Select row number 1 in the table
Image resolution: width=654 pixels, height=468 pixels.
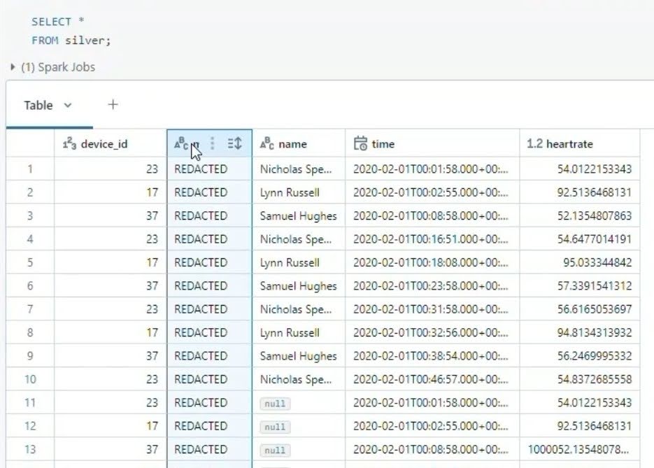point(30,169)
